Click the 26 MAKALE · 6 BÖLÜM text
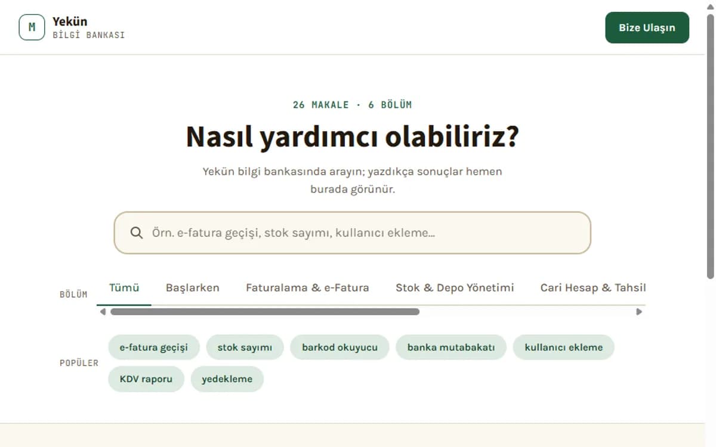Image resolution: width=716 pixels, height=447 pixels. tap(352, 105)
